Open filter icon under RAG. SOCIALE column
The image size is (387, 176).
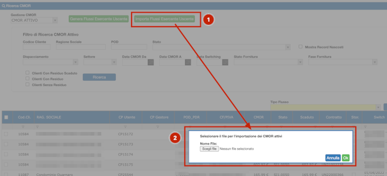[x=38, y=127]
